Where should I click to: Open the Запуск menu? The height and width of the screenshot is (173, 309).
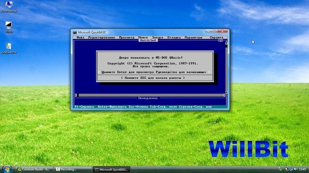coord(157,37)
